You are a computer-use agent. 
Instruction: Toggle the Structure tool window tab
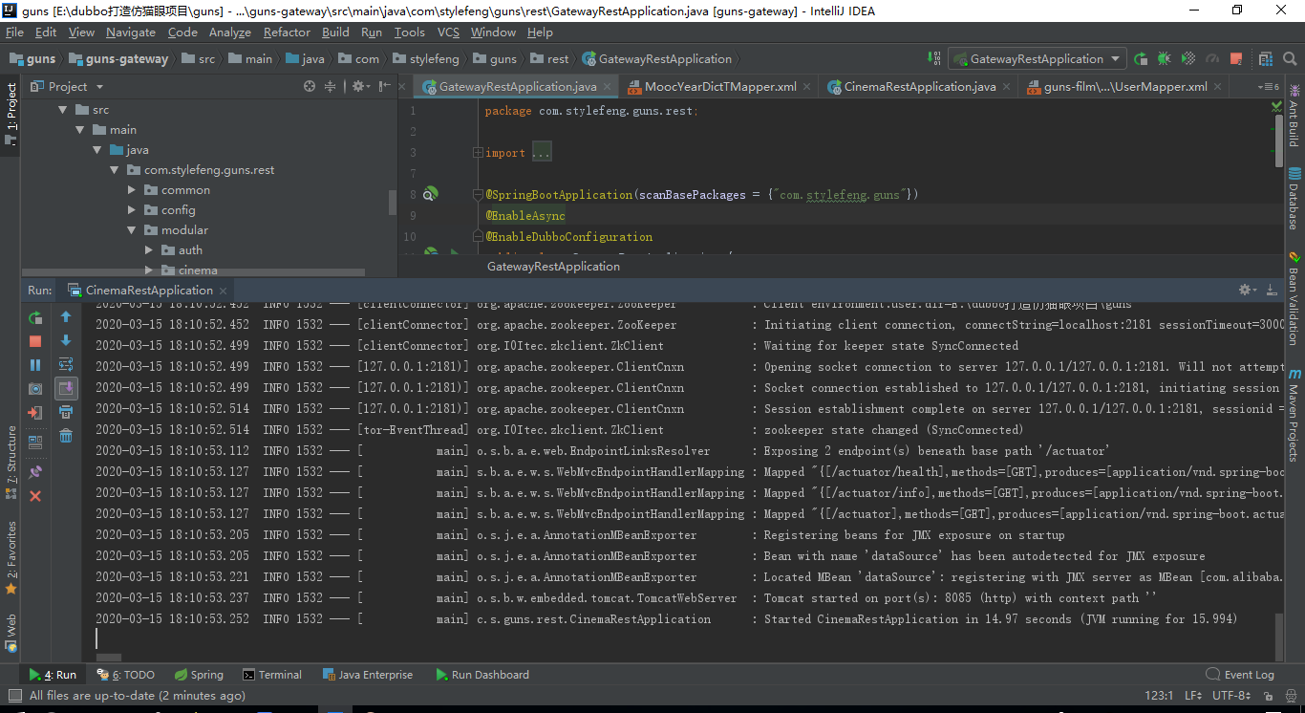click(x=11, y=463)
